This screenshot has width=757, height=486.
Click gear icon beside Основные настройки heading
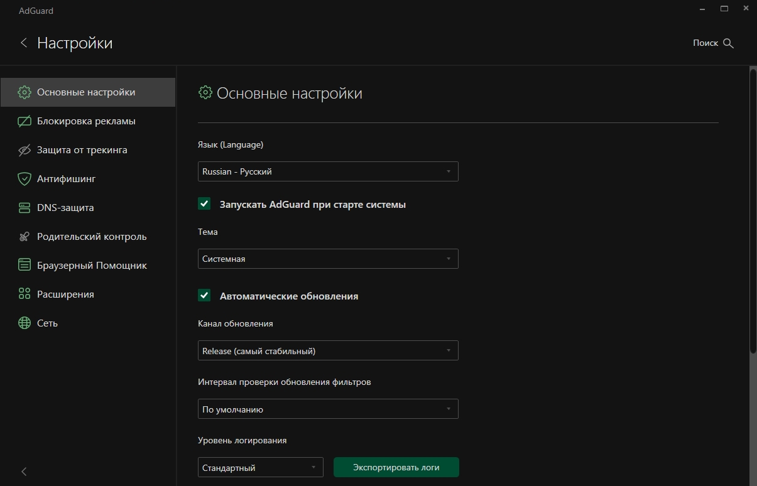click(x=205, y=93)
